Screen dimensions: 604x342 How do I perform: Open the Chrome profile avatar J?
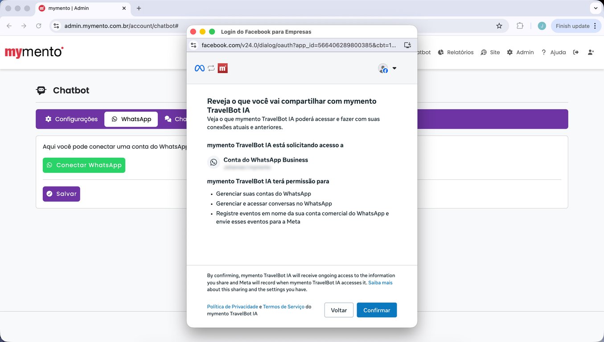542,26
